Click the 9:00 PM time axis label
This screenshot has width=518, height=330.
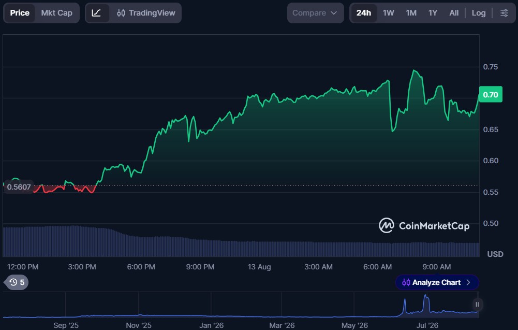point(200,267)
